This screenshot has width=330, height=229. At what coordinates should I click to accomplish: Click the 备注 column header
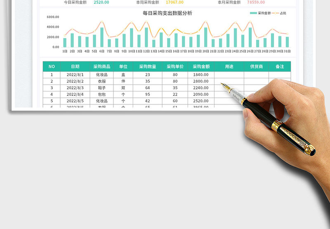click(x=280, y=66)
